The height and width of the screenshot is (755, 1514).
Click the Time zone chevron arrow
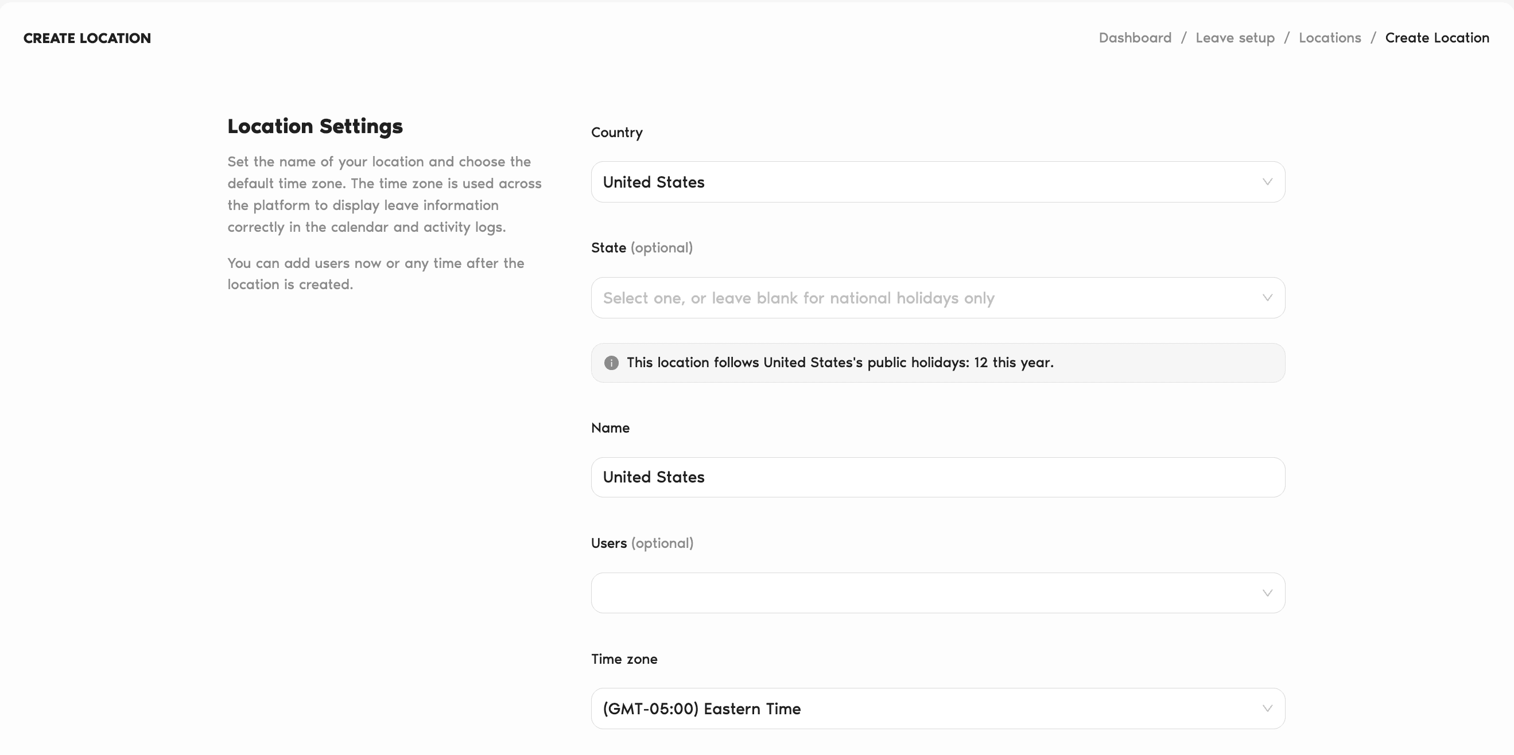pos(1267,709)
